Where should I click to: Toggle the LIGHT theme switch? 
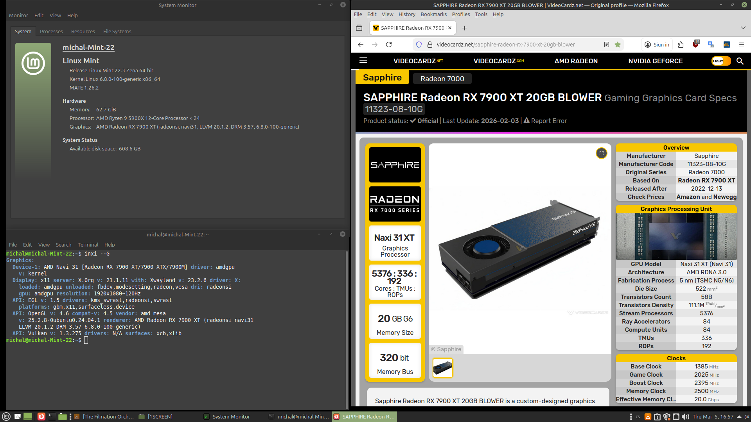pyautogui.click(x=720, y=61)
